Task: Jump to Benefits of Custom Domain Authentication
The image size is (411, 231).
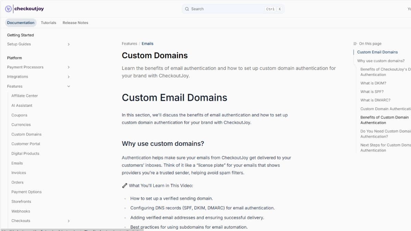Action: 385,120
